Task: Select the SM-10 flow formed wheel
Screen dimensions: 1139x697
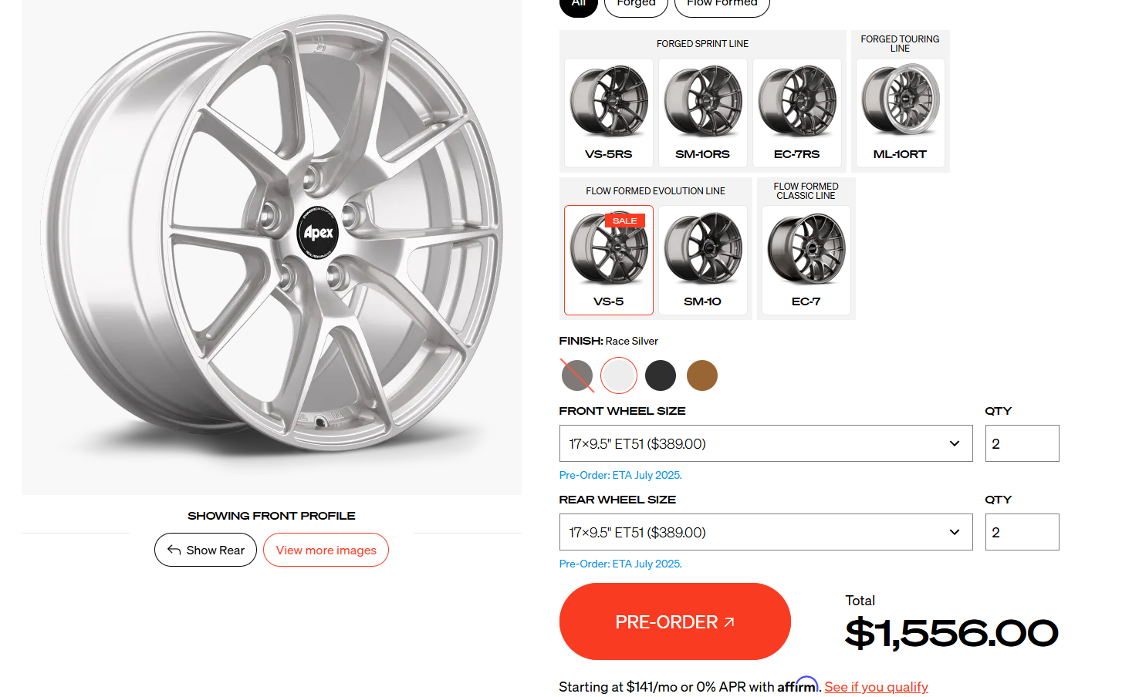Action: (702, 260)
